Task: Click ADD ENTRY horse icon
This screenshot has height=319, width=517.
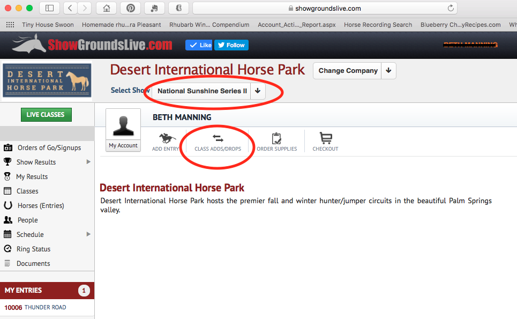Action: pyautogui.click(x=167, y=138)
